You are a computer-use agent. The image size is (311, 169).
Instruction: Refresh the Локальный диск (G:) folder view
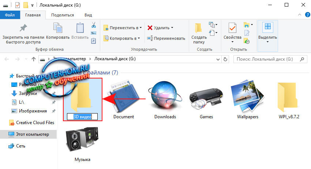(225, 59)
